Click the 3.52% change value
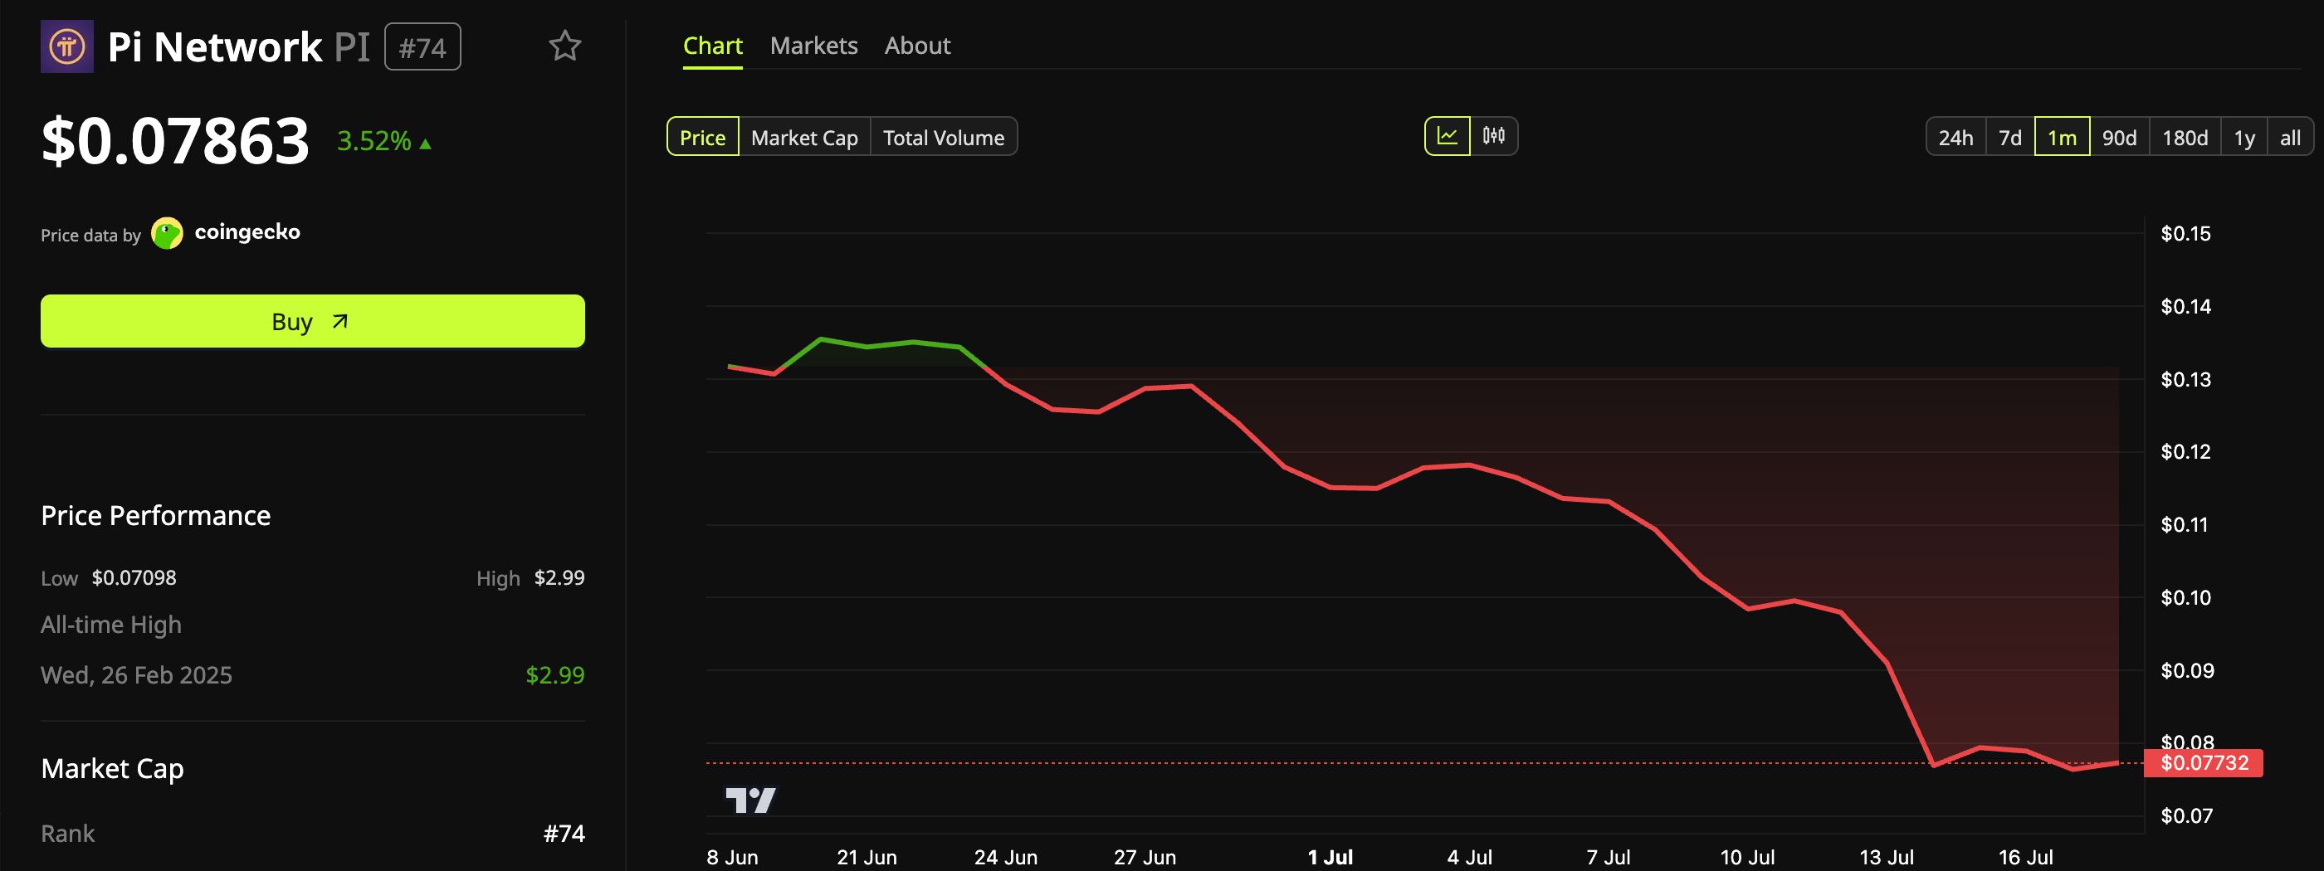This screenshot has height=871, width=2324. pyautogui.click(x=373, y=142)
